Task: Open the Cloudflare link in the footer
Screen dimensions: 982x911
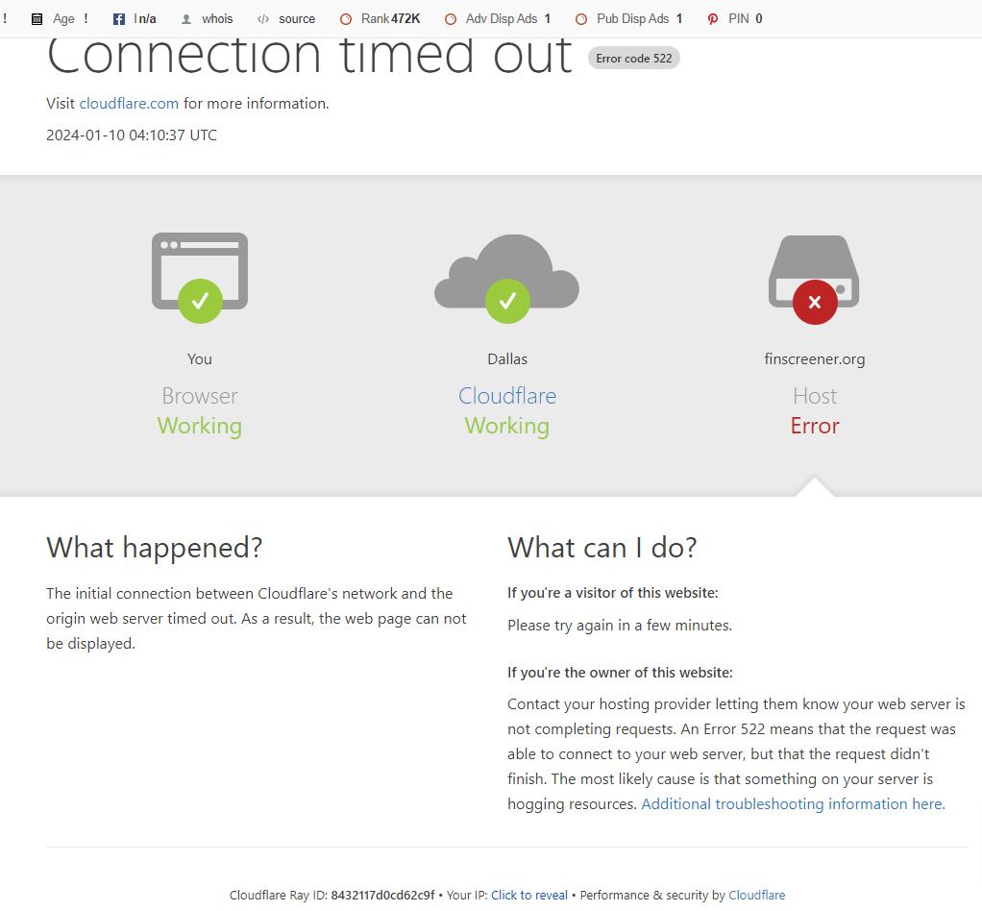Action: coord(756,896)
